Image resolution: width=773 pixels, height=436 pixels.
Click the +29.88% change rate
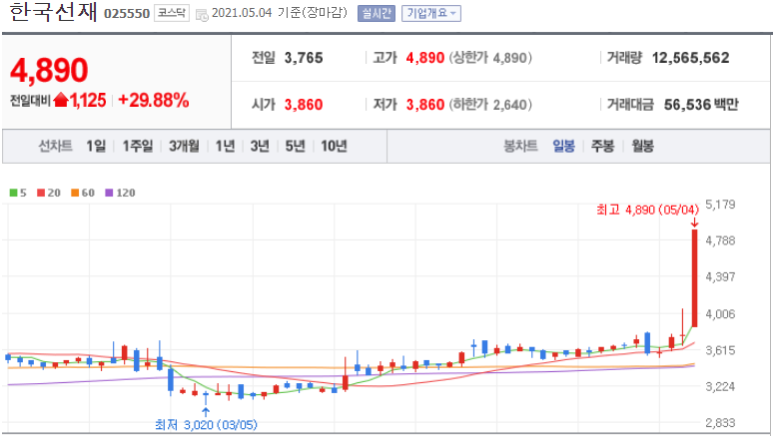pos(154,101)
